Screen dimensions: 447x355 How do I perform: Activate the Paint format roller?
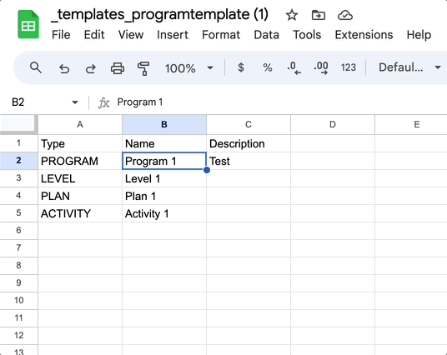(143, 68)
